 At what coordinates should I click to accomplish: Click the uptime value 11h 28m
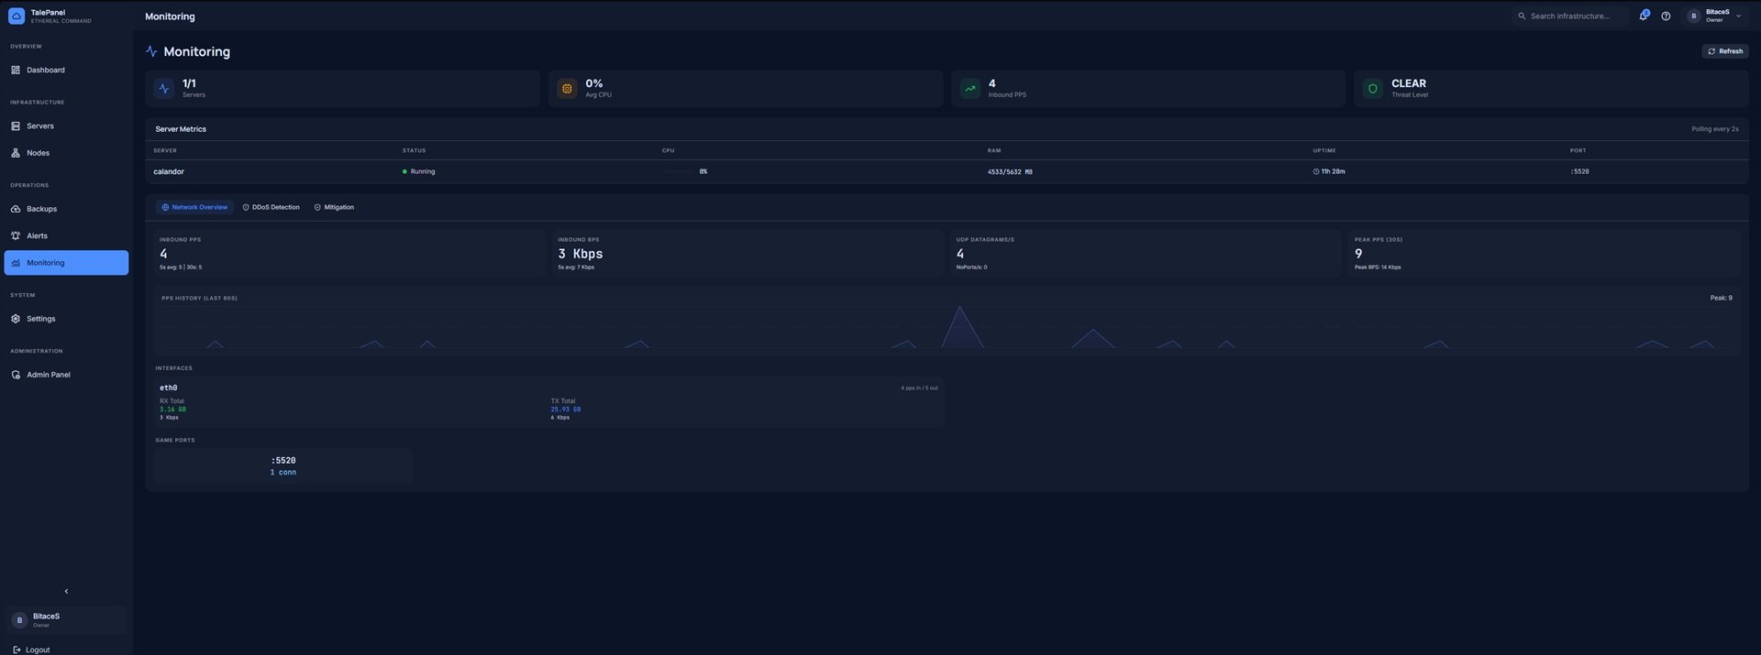point(1329,171)
